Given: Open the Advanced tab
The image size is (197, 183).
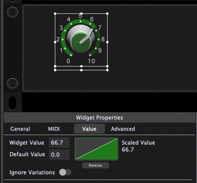Looking at the screenshot, I should pos(123,129).
